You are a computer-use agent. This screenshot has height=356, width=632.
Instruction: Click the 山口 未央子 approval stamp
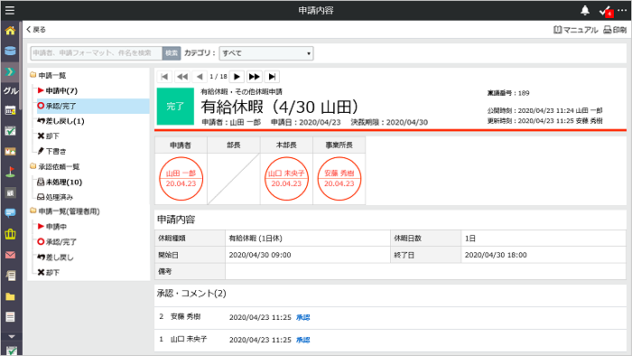click(286, 179)
